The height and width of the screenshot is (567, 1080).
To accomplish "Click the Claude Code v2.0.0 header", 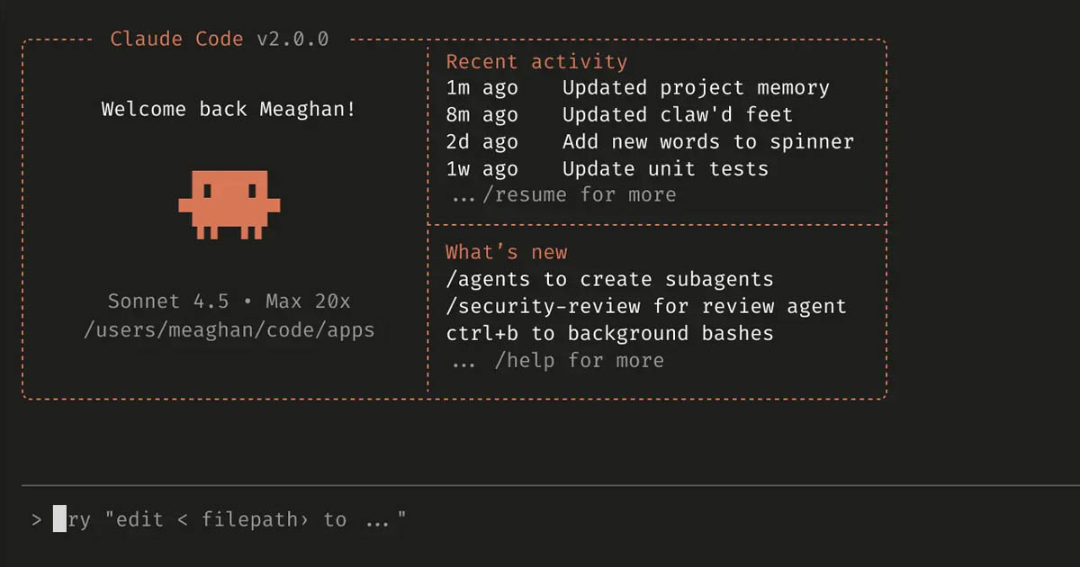I will pyautogui.click(x=219, y=39).
